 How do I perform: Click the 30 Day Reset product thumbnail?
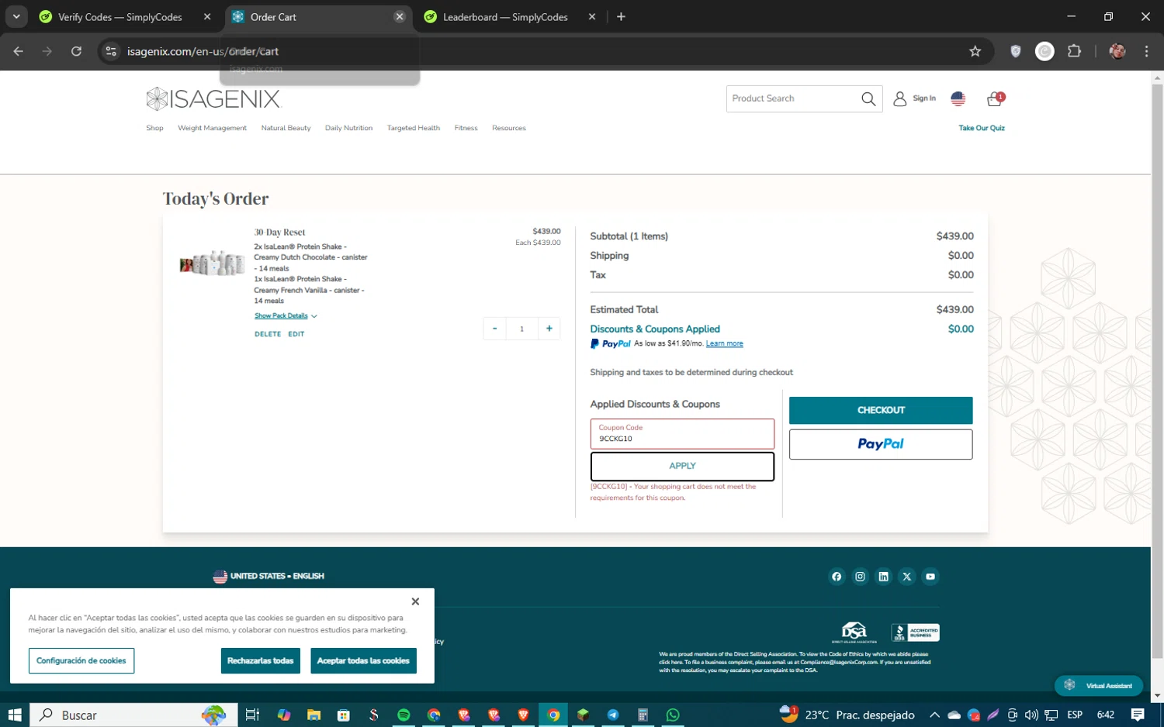tap(213, 264)
